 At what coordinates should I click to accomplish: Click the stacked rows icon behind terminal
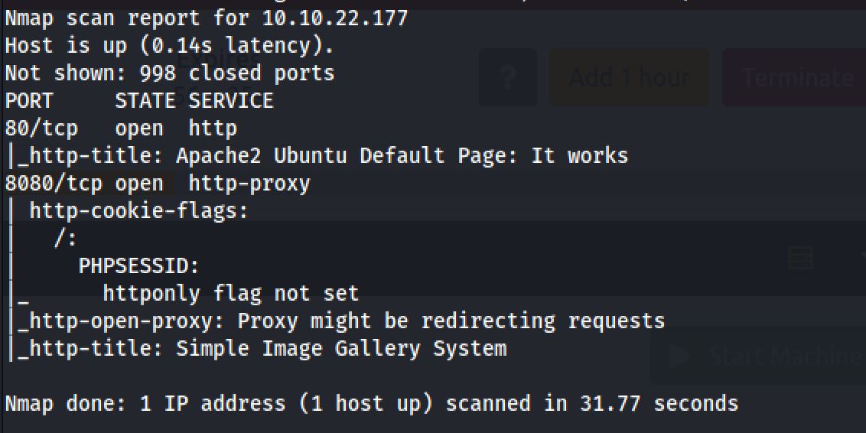pyautogui.click(x=800, y=259)
